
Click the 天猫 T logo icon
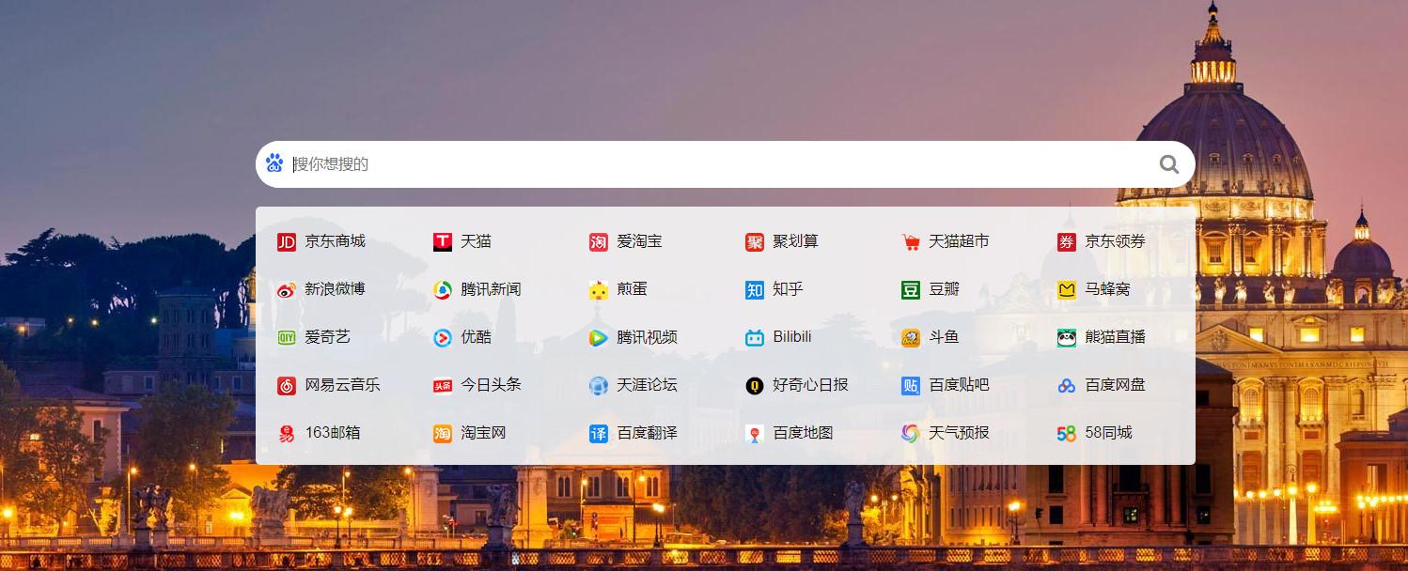(x=443, y=242)
